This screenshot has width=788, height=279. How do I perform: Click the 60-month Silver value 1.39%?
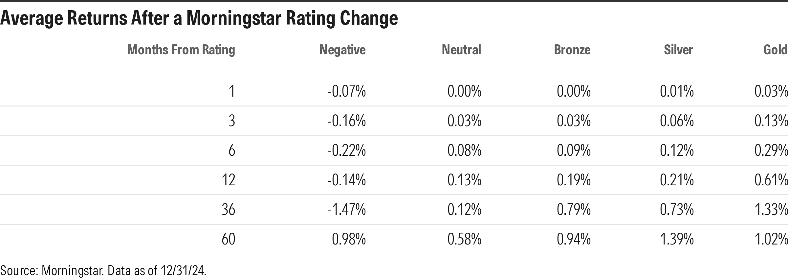[677, 239]
